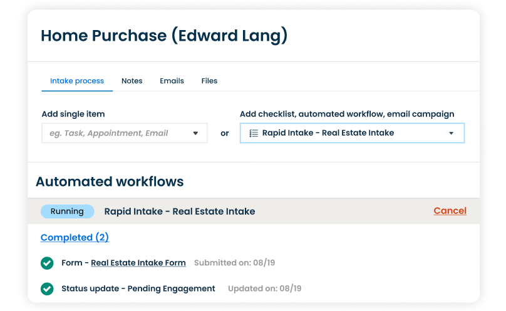Viewport: 506px width, 311px height.
Task: Go to the Emails tab
Action: [x=172, y=81]
